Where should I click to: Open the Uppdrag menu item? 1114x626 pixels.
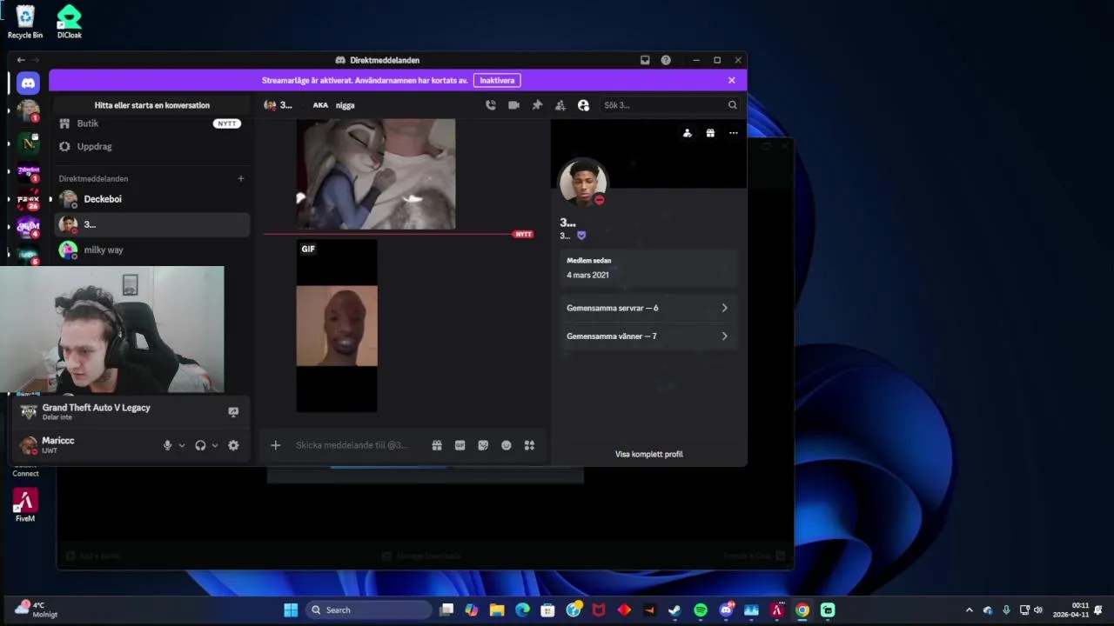point(151,146)
